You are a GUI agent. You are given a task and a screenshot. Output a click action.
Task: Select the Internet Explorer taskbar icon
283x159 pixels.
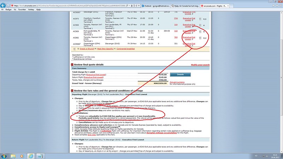[x=31, y=156]
